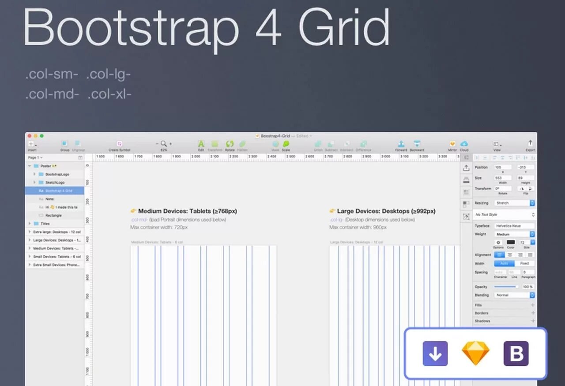Select the Rectangle layer

click(55, 215)
